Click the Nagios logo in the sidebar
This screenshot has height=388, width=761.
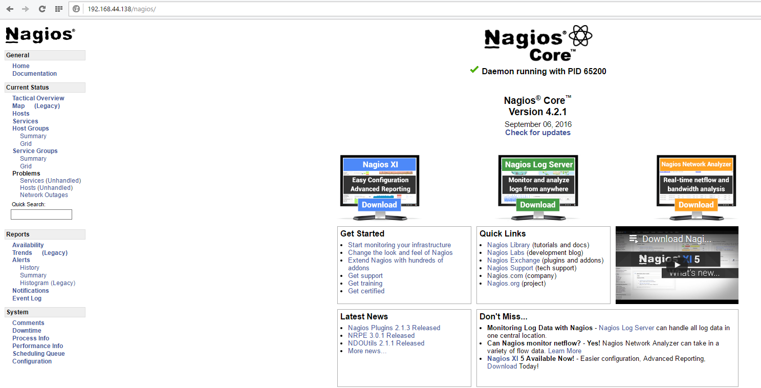pyautogui.click(x=39, y=34)
